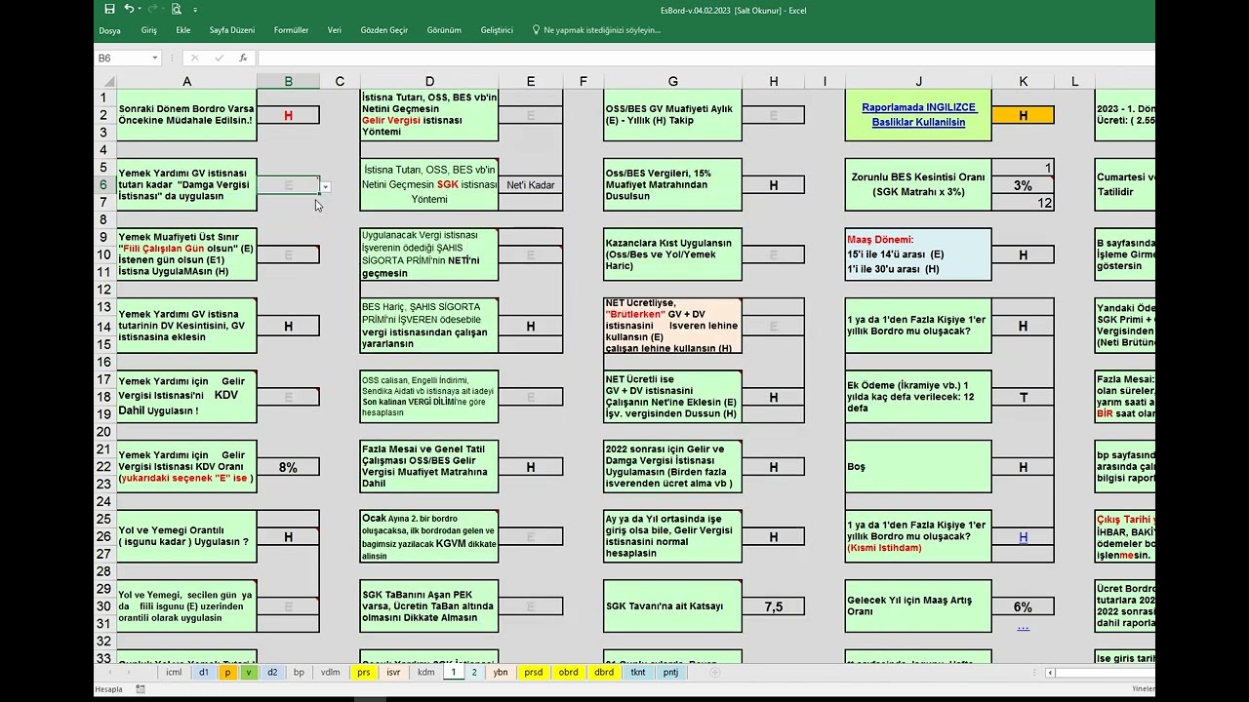The width and height of the screenshot is (1249, 702).
Task: Click 'Raporlamada INGILIZCE Basliklar Kullanilsin' link
Action: click(x=919, y=115)
